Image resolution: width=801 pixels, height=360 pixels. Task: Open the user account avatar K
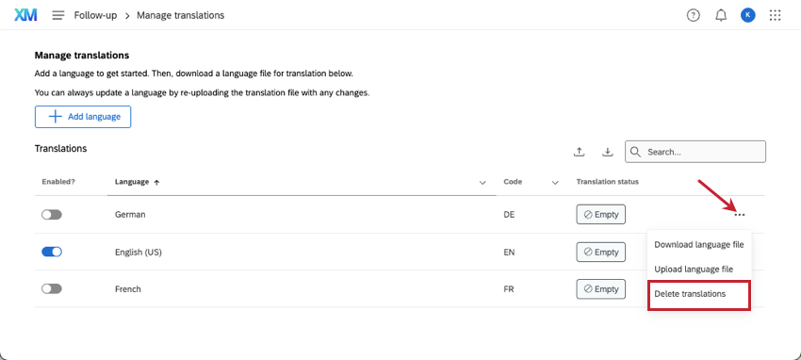click(748, 15)
